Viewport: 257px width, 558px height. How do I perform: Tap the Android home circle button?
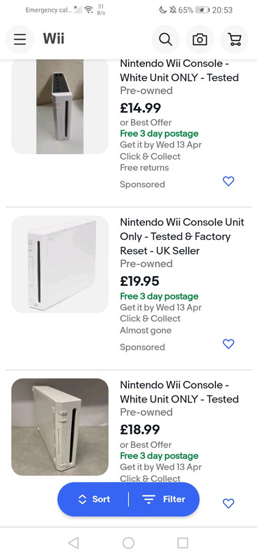click(128, 543)
